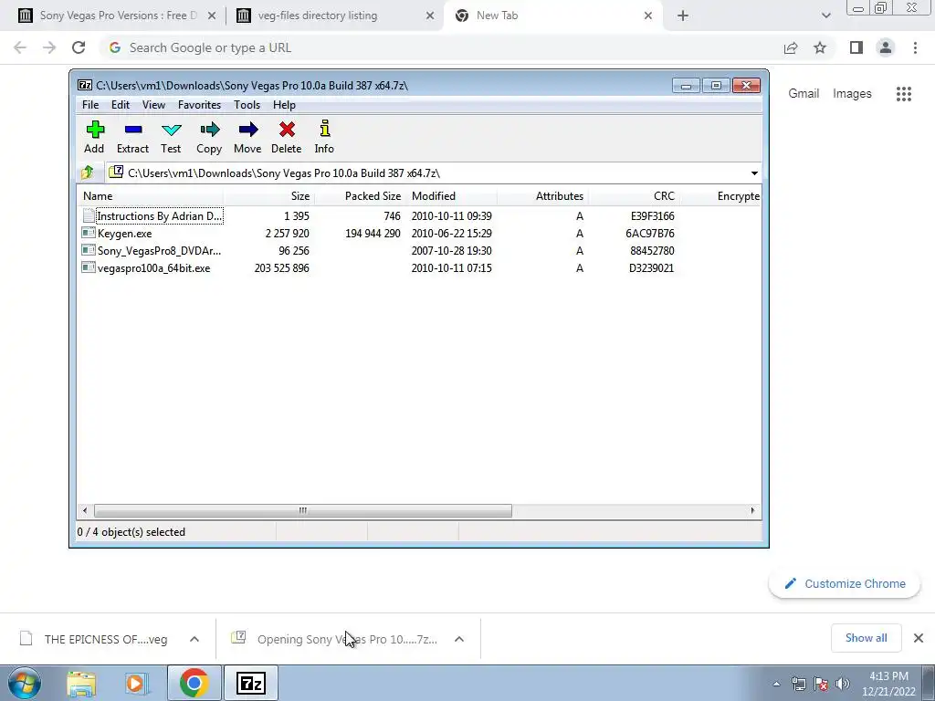Image resolution: width=935 pixels, height=701 pixels.
Task: Open the View menu
Action: click(153, 105)
